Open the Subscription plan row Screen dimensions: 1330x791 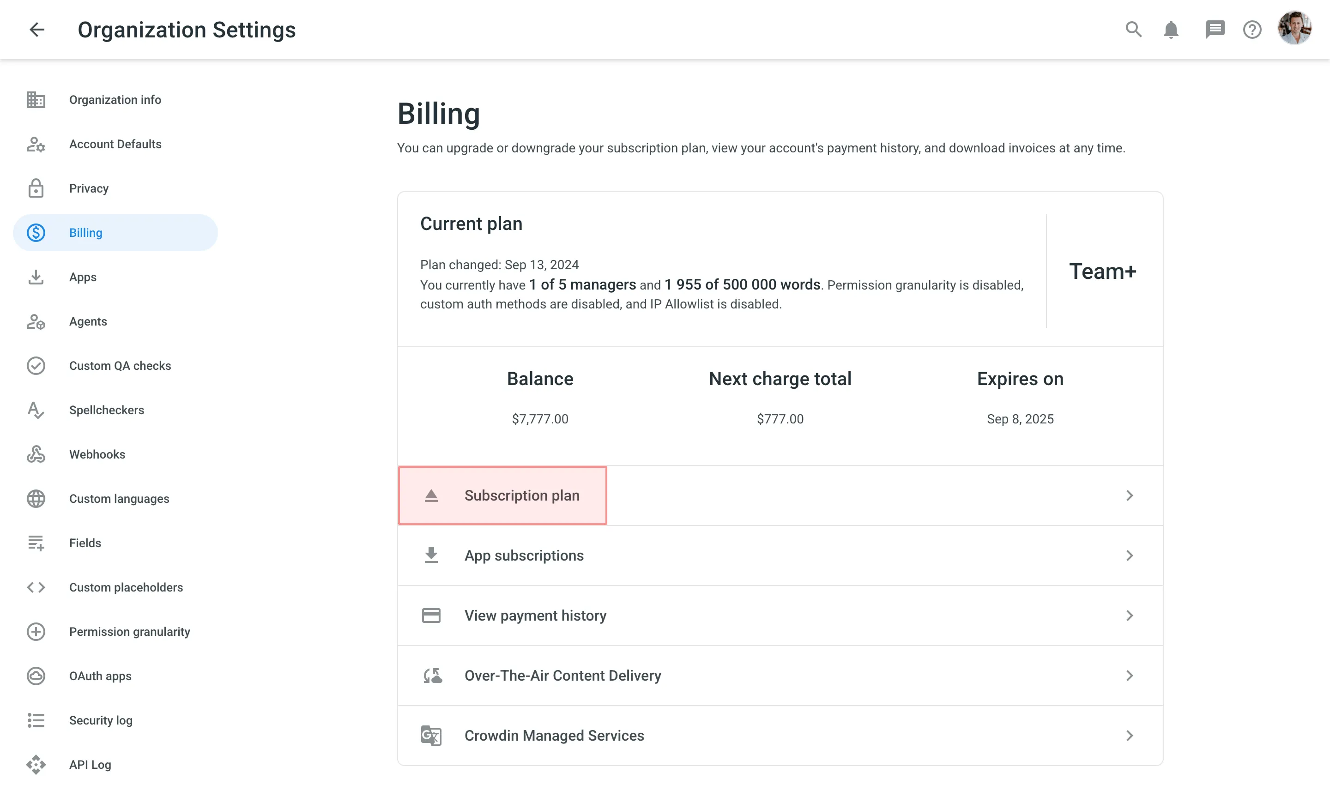click(x=521, y=495)
